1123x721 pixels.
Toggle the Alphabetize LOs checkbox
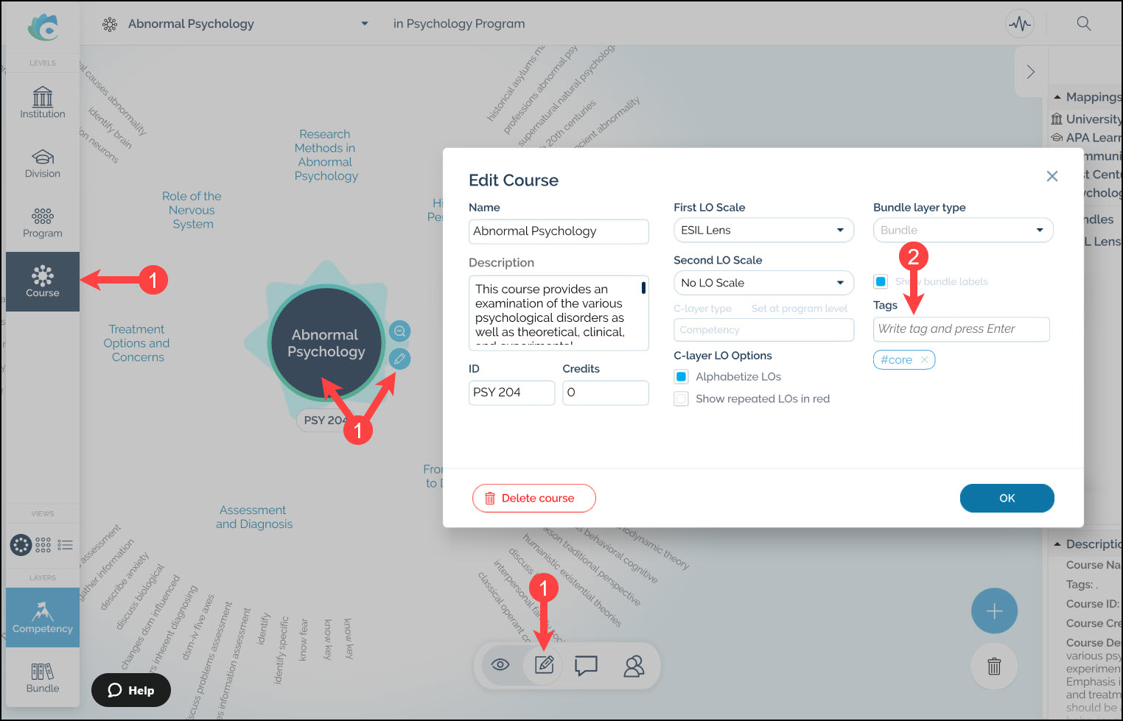[682, 377]
